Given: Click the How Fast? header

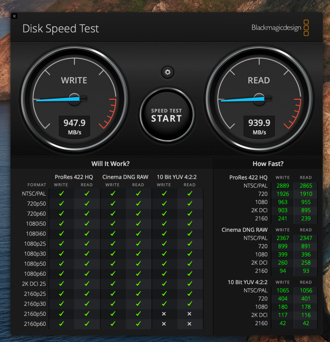Looking at the screenshot, I should 268,164.
